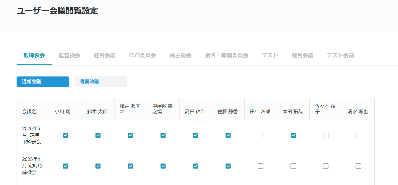Select the 通常会議 button

click(43, 82)
